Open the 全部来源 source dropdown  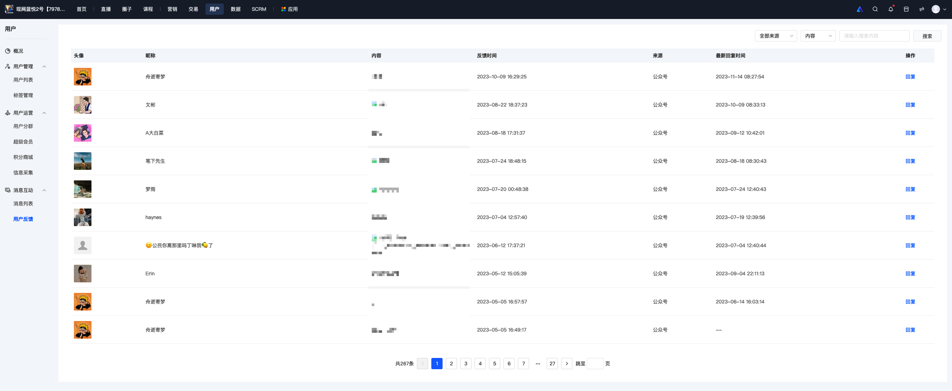776,36
